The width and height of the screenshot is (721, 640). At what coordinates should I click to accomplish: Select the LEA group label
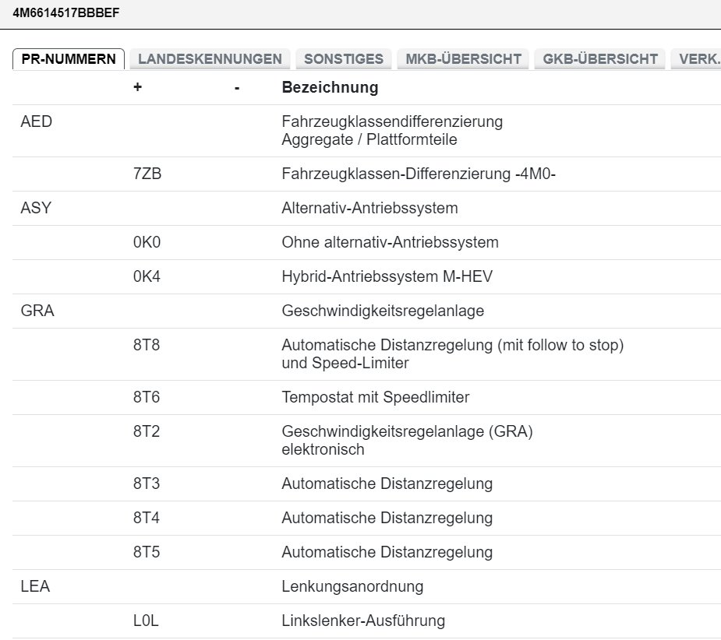(35, 587)
